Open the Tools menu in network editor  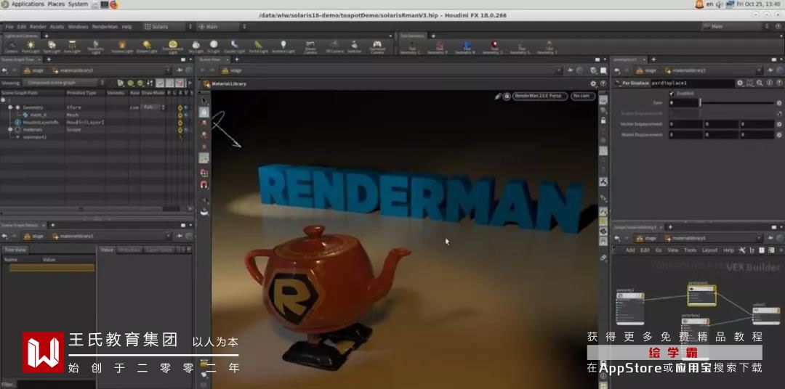[690, 250]
